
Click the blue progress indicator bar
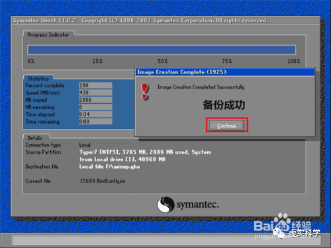[162, 50]
